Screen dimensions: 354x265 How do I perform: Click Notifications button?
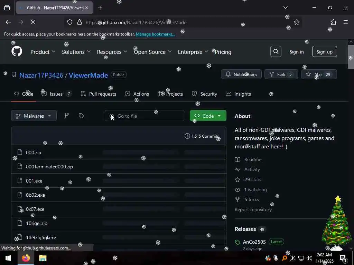point(241,75)
